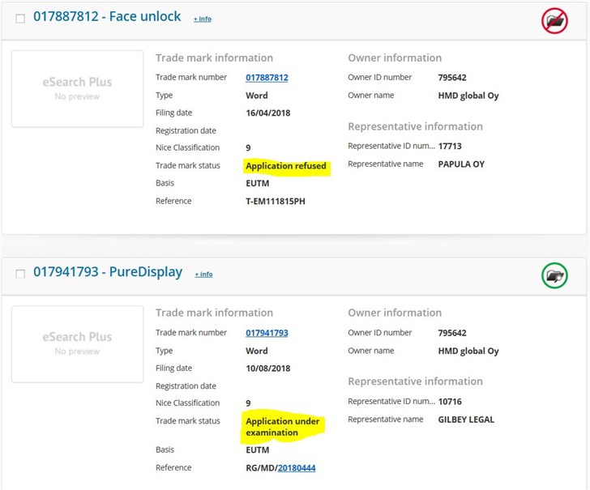Tick the checkbox beside 017887812 - Face unlock
Image resolution: width=590 pixels, height=490 pixels.
[x=20, y=19]
